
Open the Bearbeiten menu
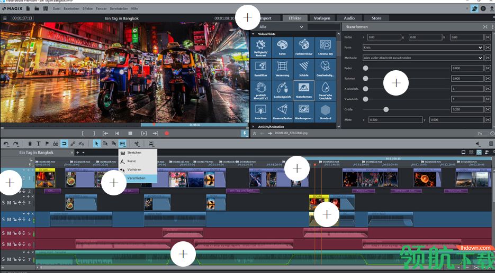(71, 9)
